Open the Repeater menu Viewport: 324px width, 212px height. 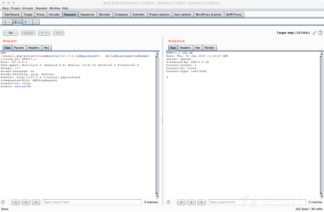(42, 8)
